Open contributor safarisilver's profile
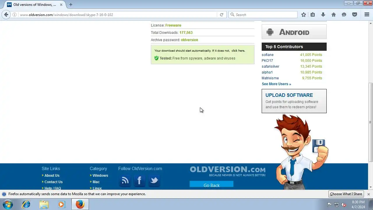 click(270, 66)
